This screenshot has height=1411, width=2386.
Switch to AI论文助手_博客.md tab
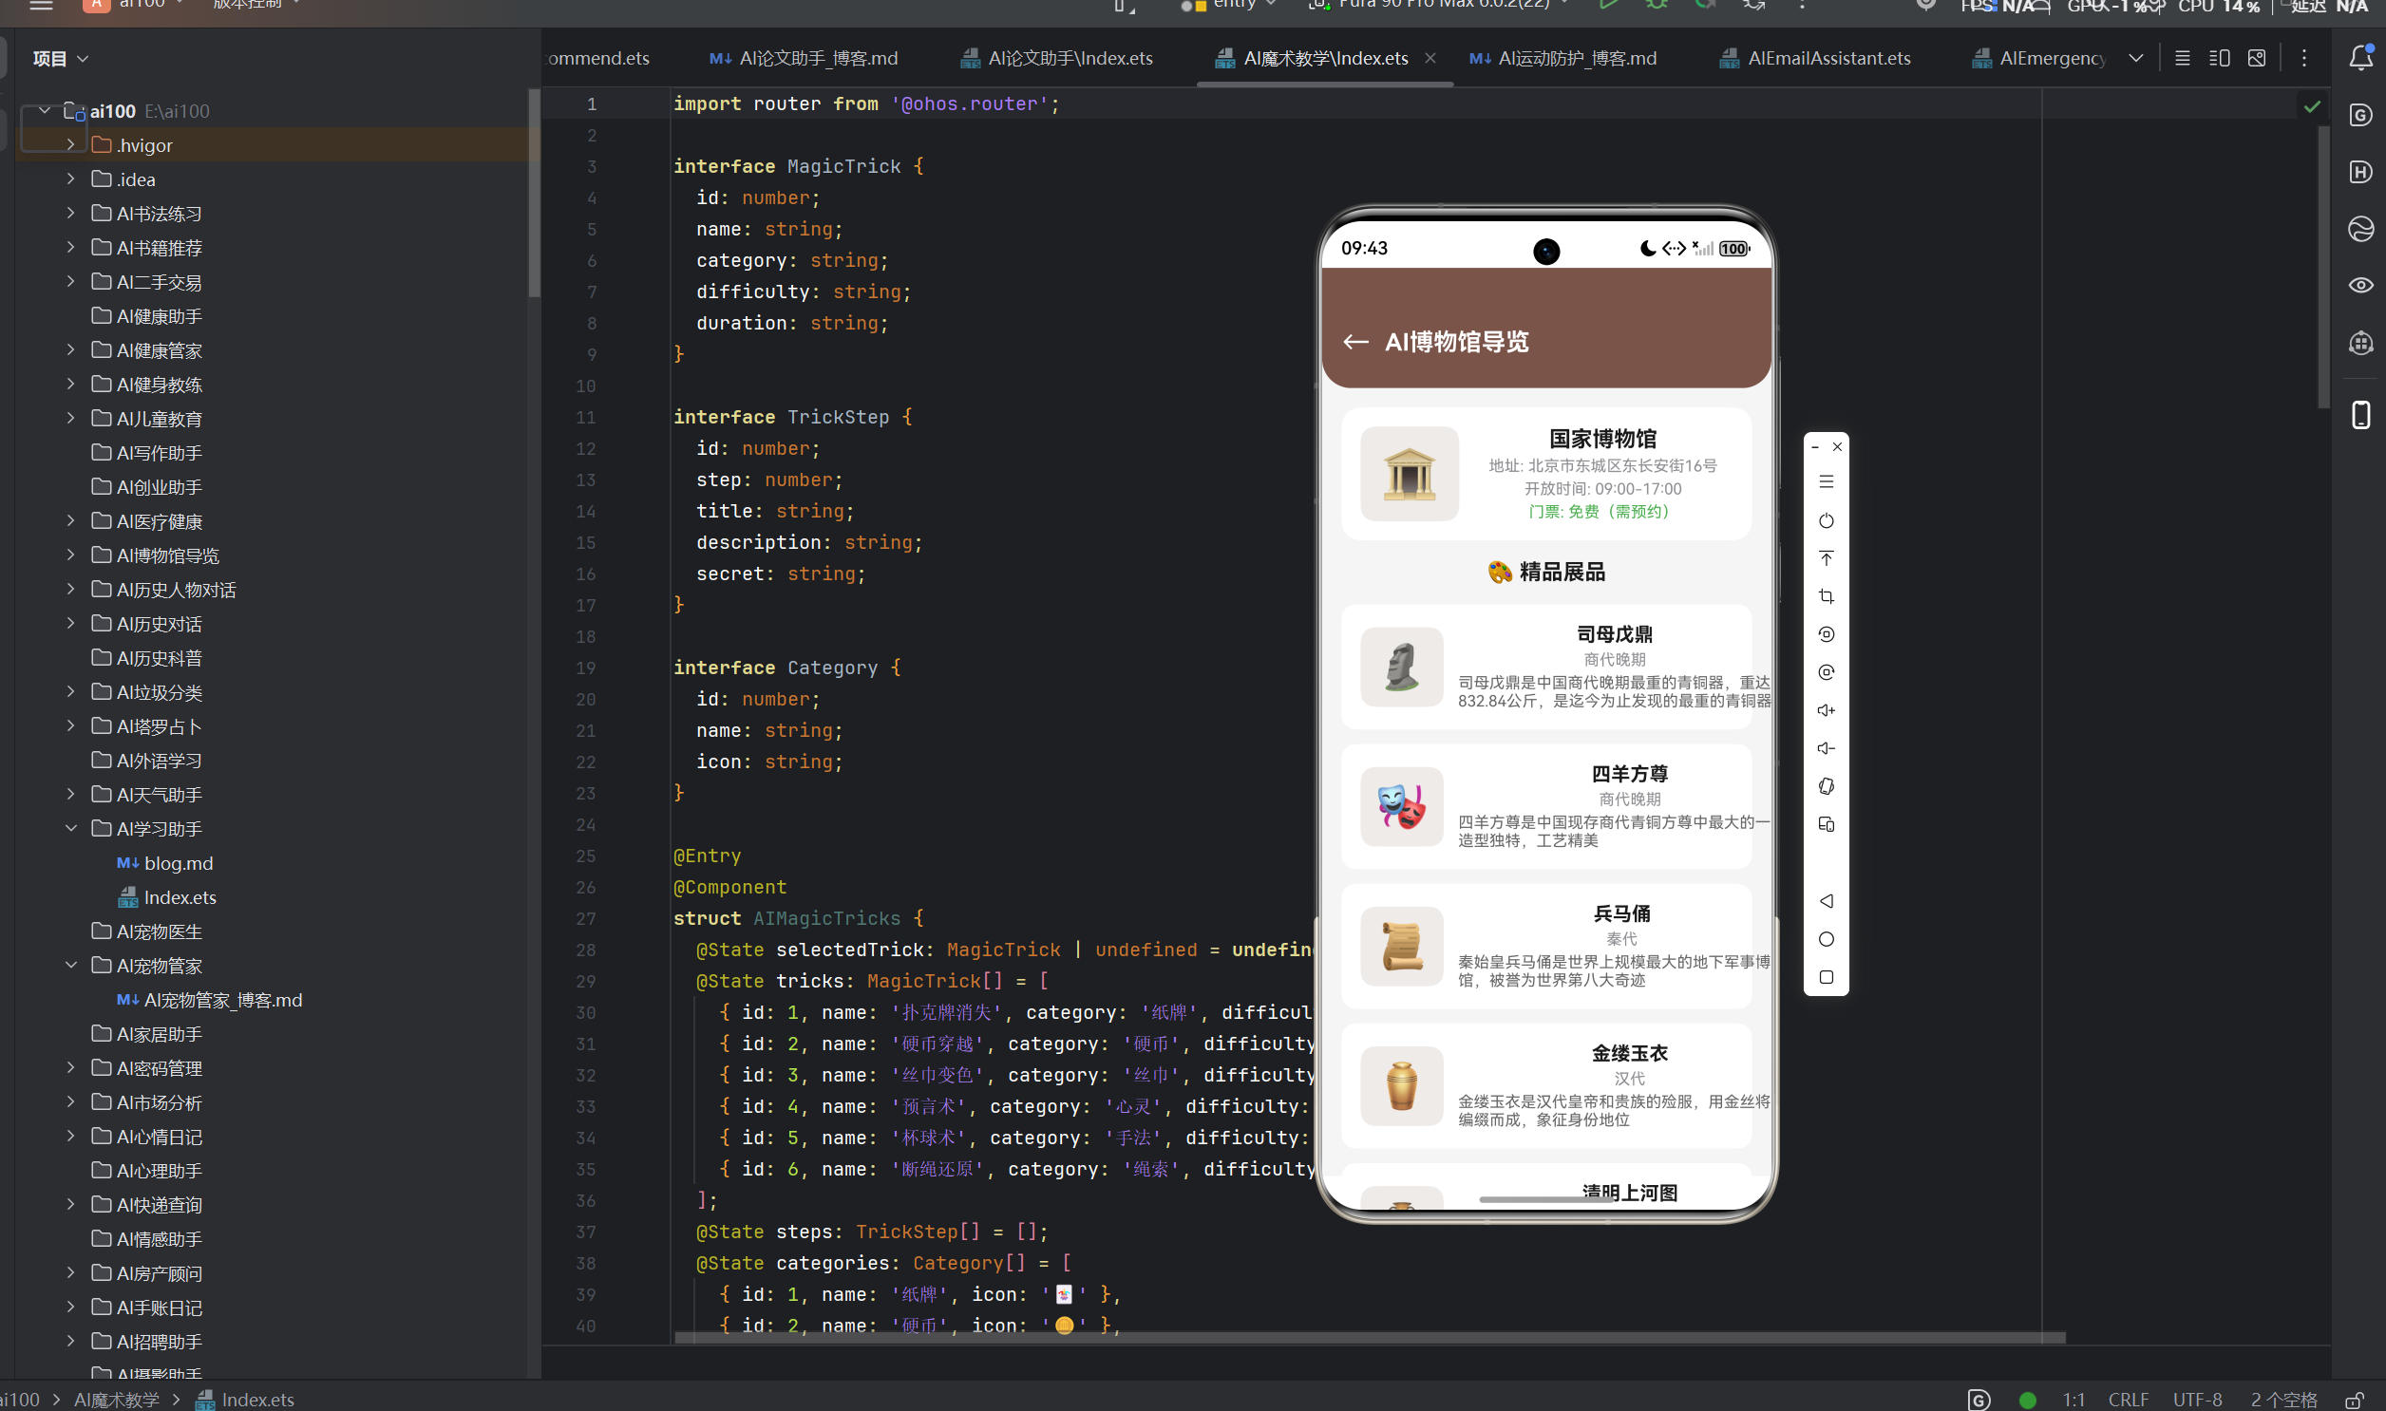804,58
